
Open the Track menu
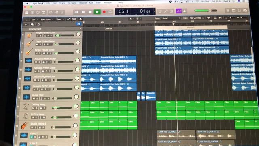pos(62,3)
